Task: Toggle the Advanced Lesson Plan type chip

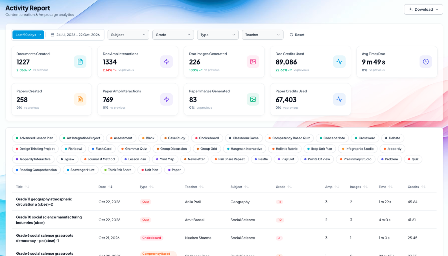Action: [x=34, y=138]
